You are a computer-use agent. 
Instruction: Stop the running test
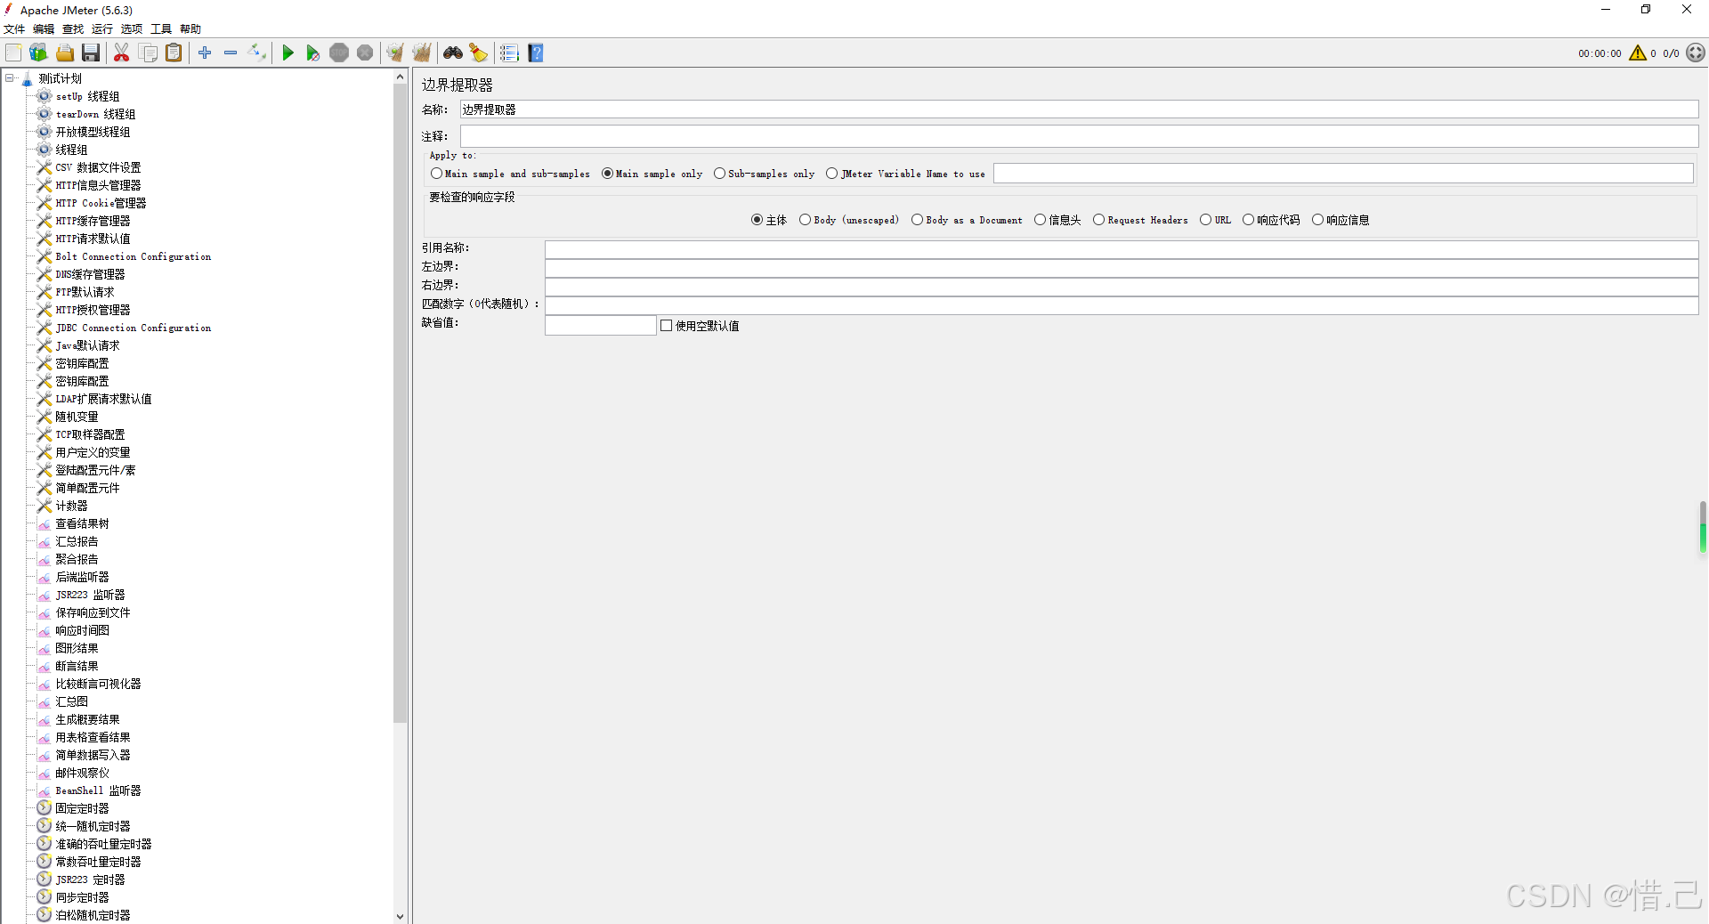[339, 53]
